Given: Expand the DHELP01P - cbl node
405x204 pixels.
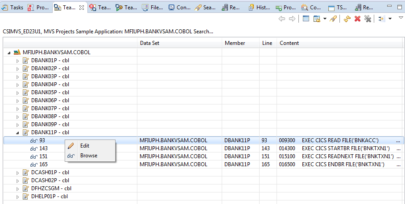Looking at the screenshot, I should (x=17, y=197).
